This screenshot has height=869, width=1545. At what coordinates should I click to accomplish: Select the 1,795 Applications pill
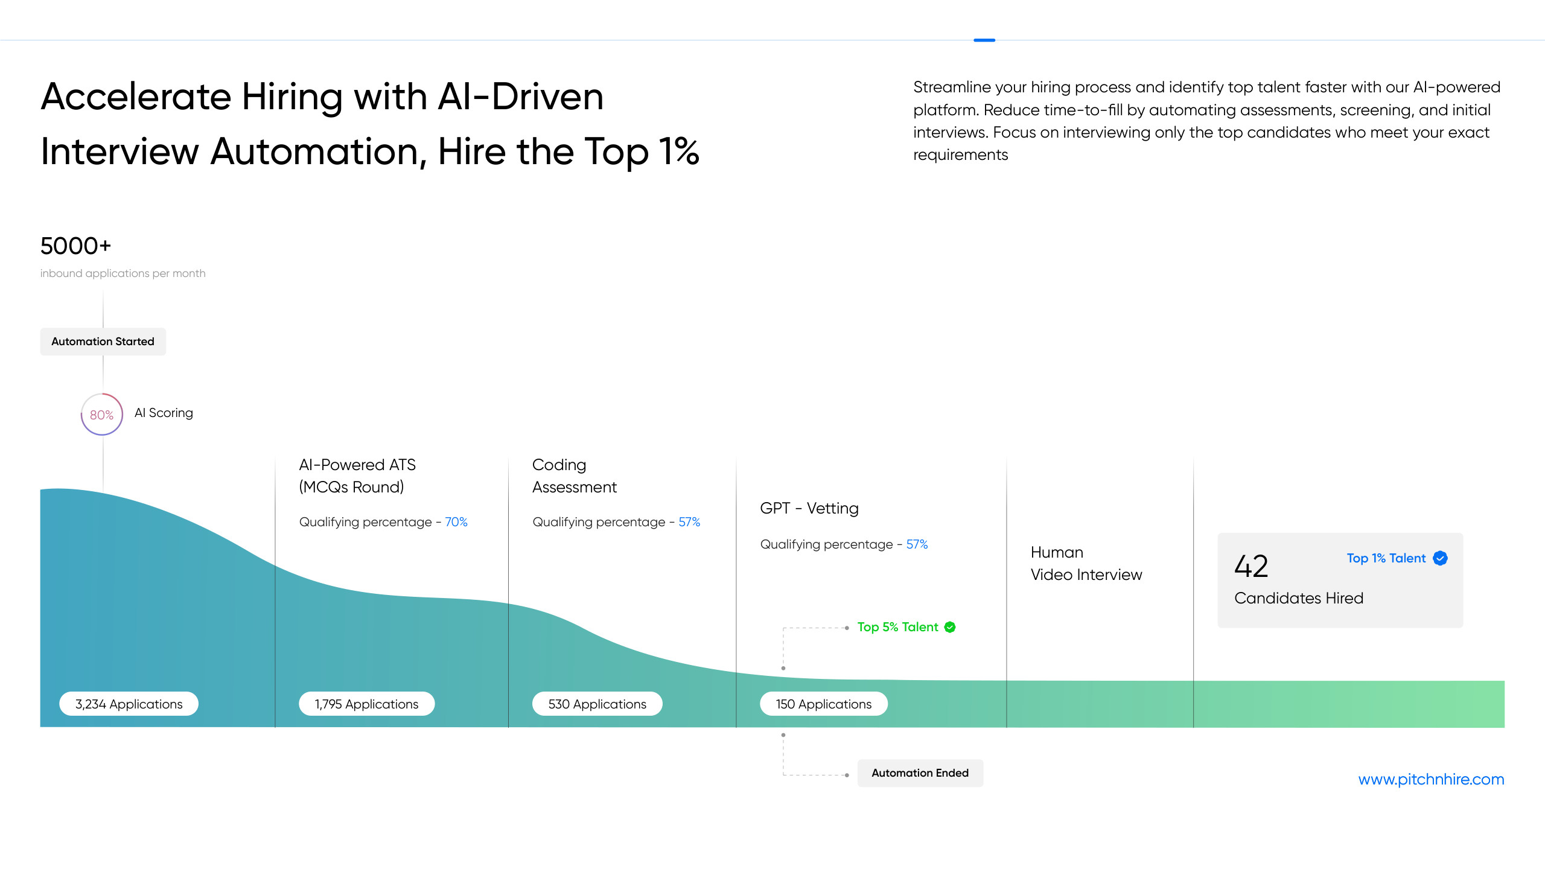[x=367, y=704]
